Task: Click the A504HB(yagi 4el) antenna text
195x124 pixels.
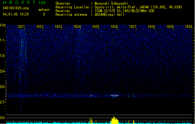Action: pos(109,15)
